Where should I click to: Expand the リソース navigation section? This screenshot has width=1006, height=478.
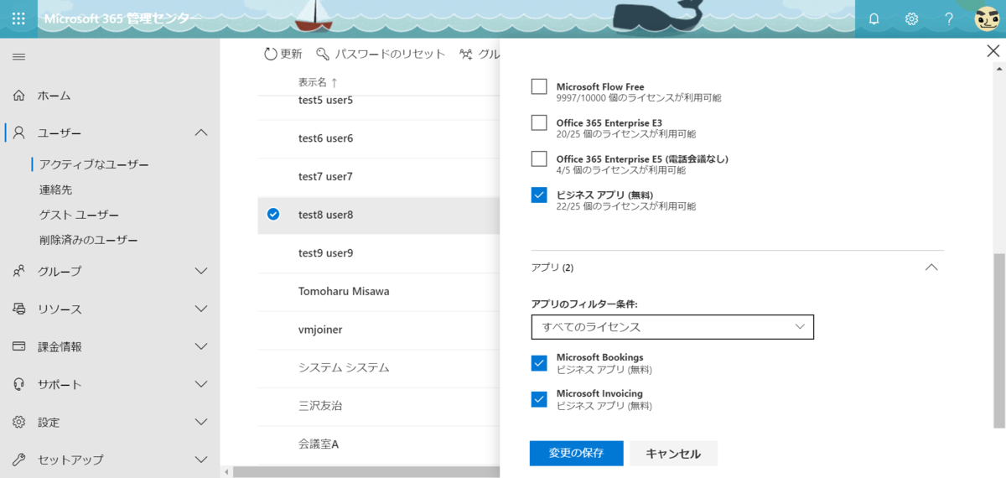tap(201, 309)
